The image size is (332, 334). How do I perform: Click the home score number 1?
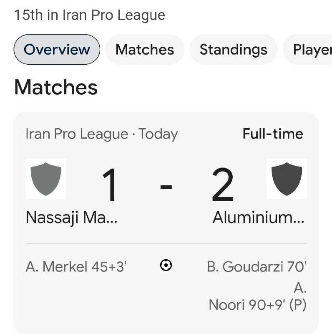click(x=110, y=185)
